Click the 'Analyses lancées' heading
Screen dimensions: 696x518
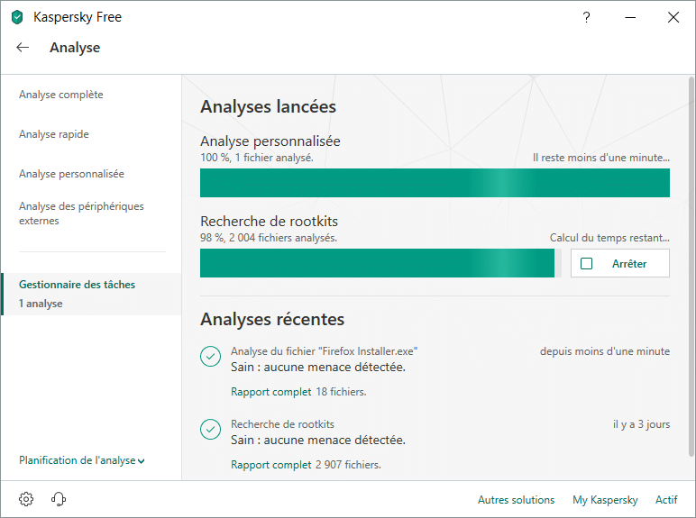pyautogui.click(x=268, y=106)
